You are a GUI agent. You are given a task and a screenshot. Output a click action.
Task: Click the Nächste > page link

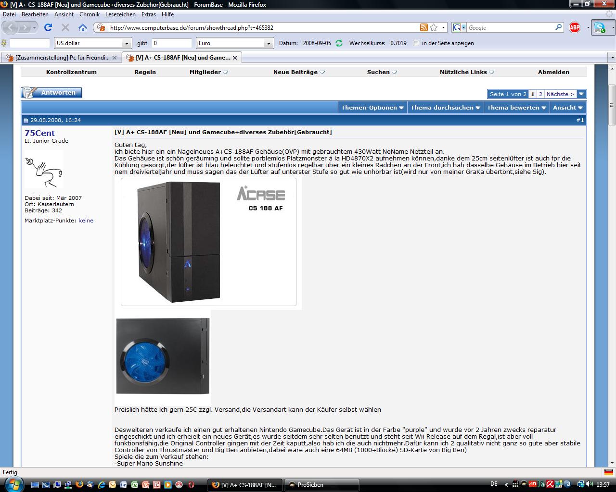tap(560, 94)
